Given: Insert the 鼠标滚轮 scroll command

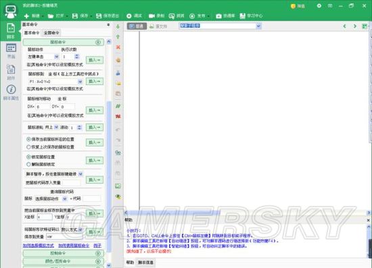Looking at the screenshot, I should click(95, 128).
